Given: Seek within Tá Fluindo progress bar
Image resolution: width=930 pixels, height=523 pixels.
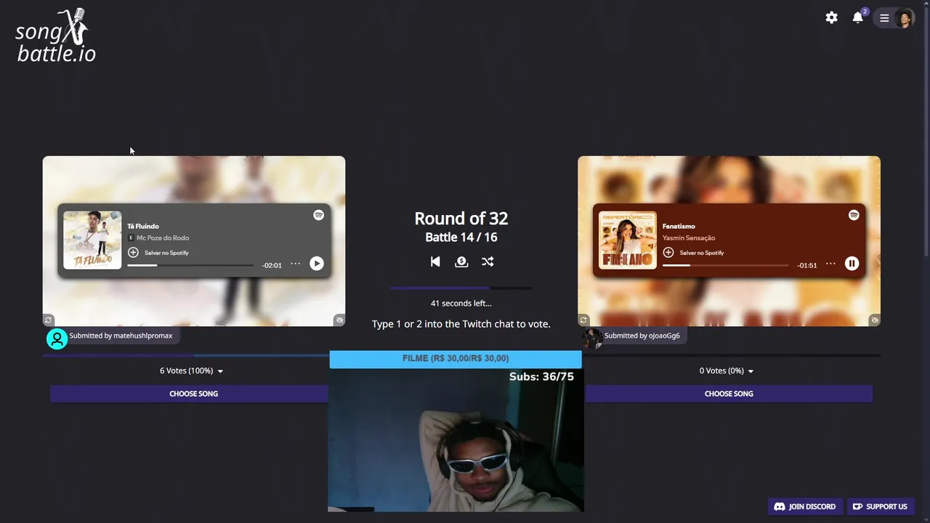Looking at the screenshot, I should point(190,265).
